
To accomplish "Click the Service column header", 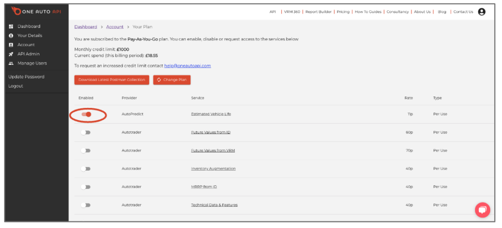I will click(198, 98).
